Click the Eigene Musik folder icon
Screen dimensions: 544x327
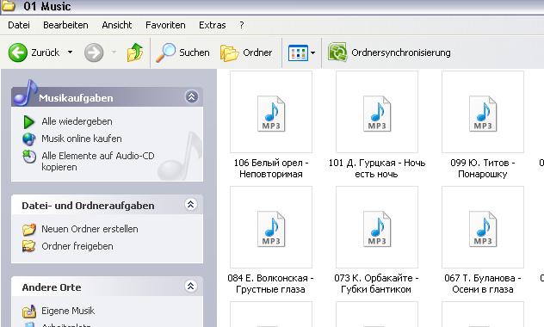point(29,311)
